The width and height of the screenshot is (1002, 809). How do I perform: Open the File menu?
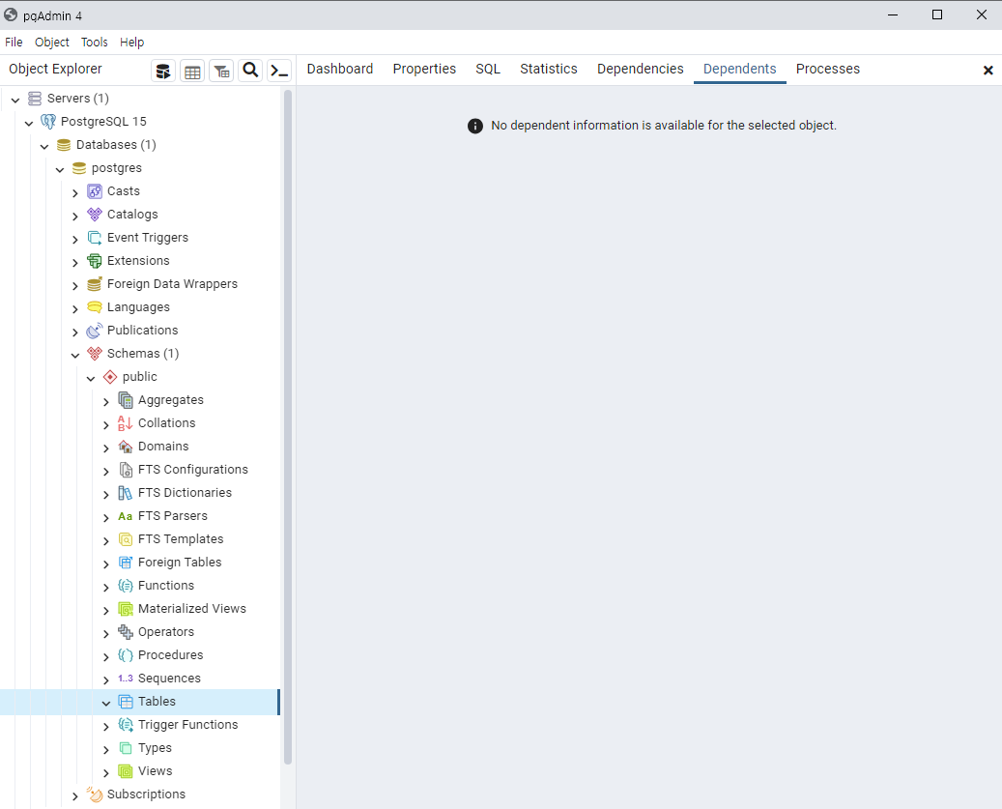pyautogui.click(x=14, y=43)
